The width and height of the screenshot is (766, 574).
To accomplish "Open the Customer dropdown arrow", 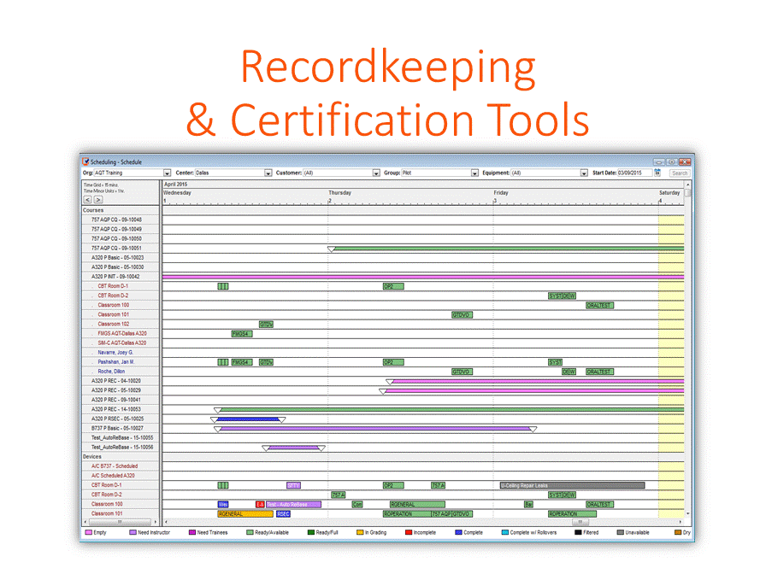I will [x=376, y=173].
